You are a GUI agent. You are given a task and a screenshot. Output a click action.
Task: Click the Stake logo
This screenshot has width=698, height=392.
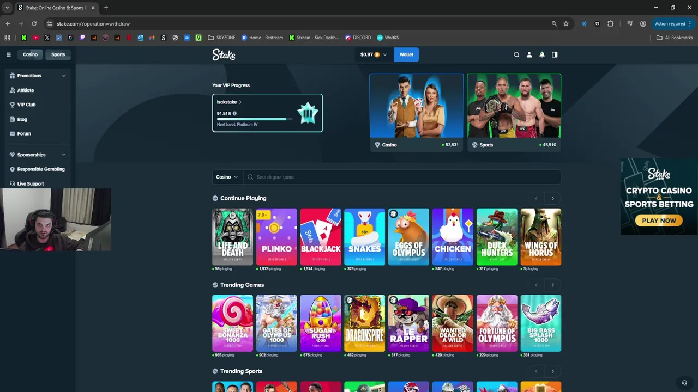coord(224,54)
